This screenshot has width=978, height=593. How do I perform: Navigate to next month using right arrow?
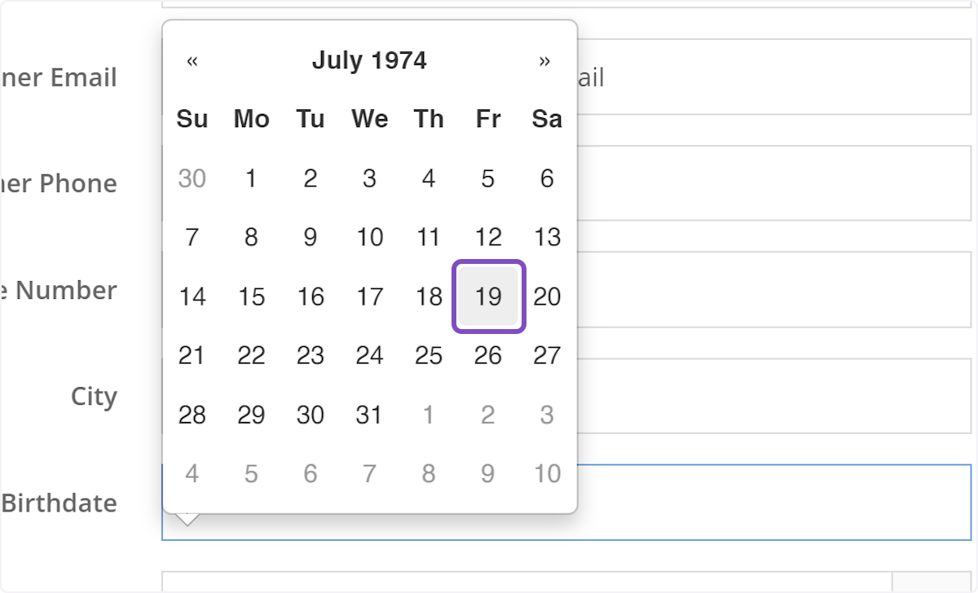[x=544, y=59]
